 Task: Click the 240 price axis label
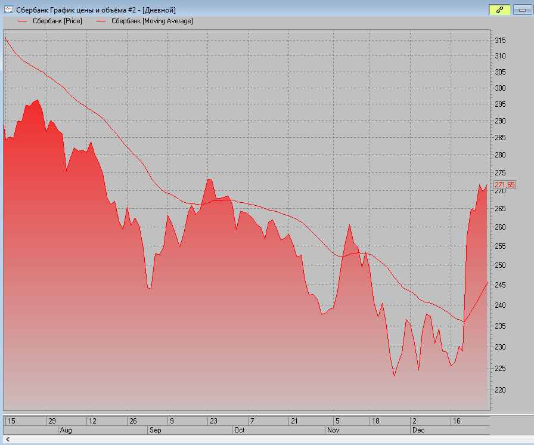(500, 305)
